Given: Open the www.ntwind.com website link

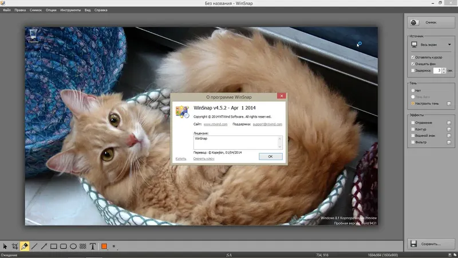Looking at the screenshot, I should click(215, 124).
